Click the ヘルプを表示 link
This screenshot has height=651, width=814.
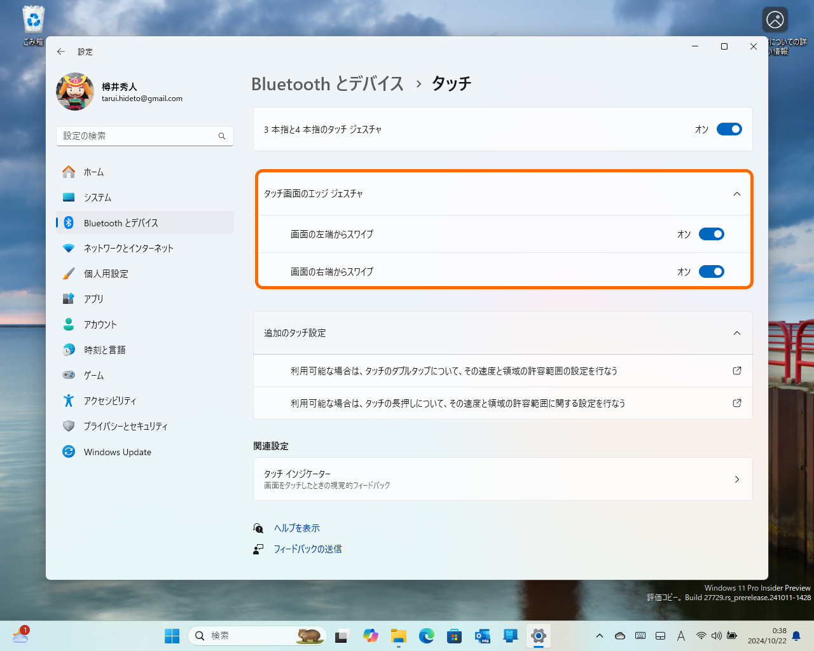click(296, 528)
